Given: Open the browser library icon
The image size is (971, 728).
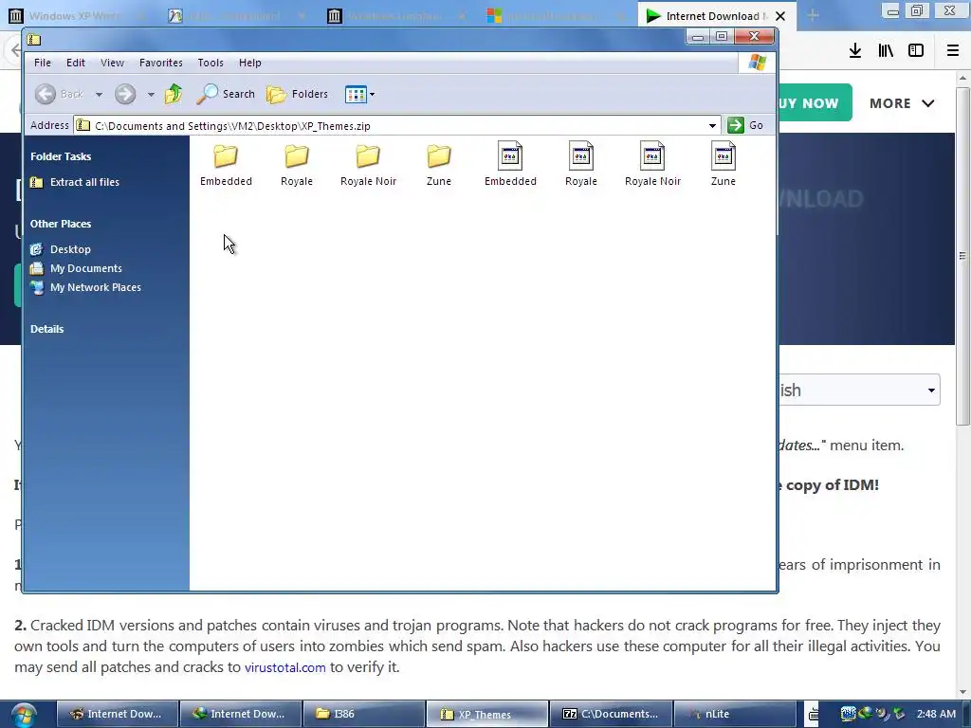Looking at the screenshot, I should click(x=886, y=51).
